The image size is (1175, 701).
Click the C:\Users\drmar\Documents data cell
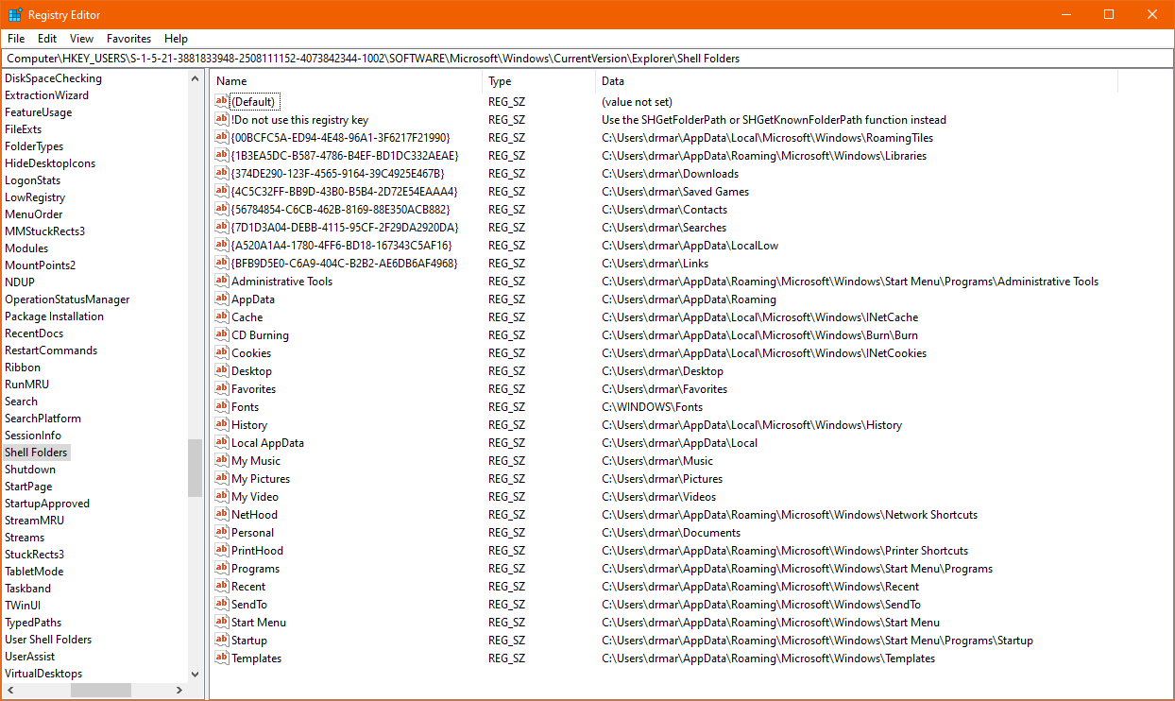tap(671, 532)
